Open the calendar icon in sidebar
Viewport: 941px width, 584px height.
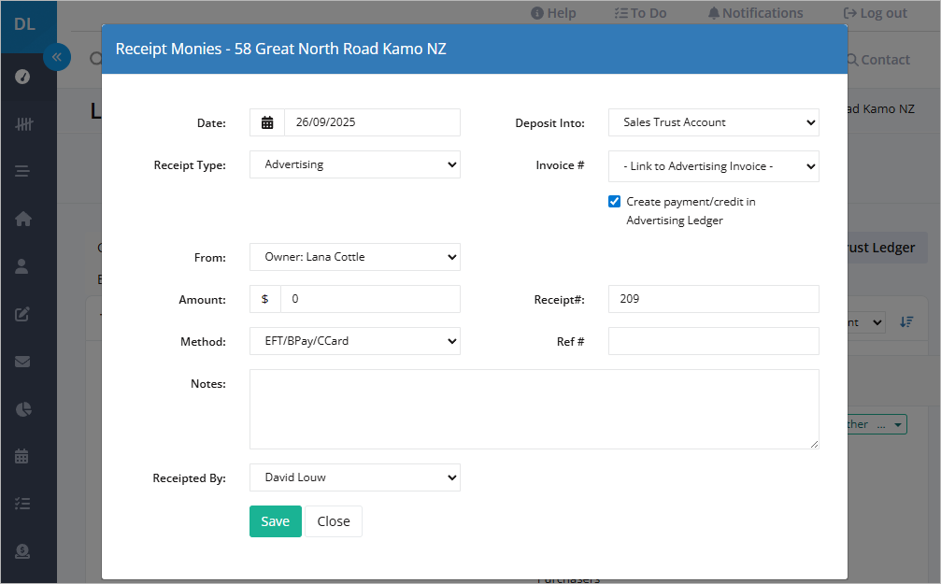21,456
